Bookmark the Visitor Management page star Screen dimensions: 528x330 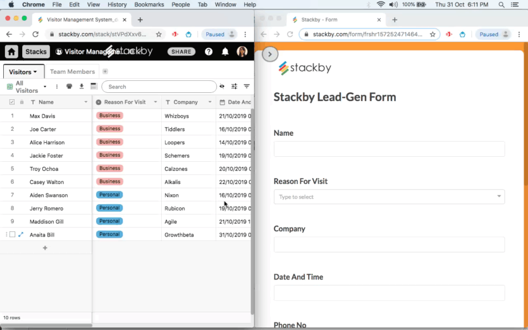(159, 34)
